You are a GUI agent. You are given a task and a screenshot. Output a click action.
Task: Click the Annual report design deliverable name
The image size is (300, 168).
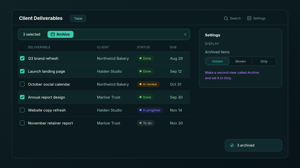(x=46, y=97)
